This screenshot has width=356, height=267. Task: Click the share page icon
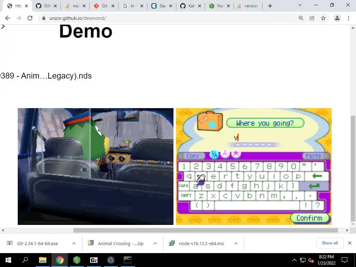[312, 18]
